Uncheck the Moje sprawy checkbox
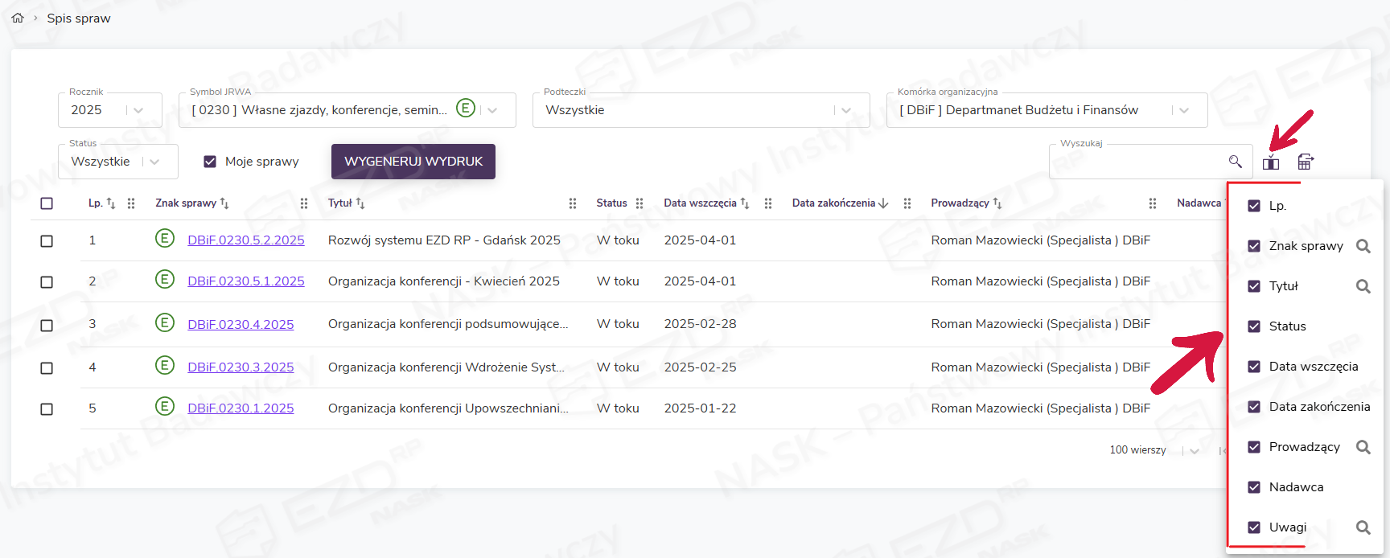The height and width of the screenshot is (558, 1390). click(210, 162)
